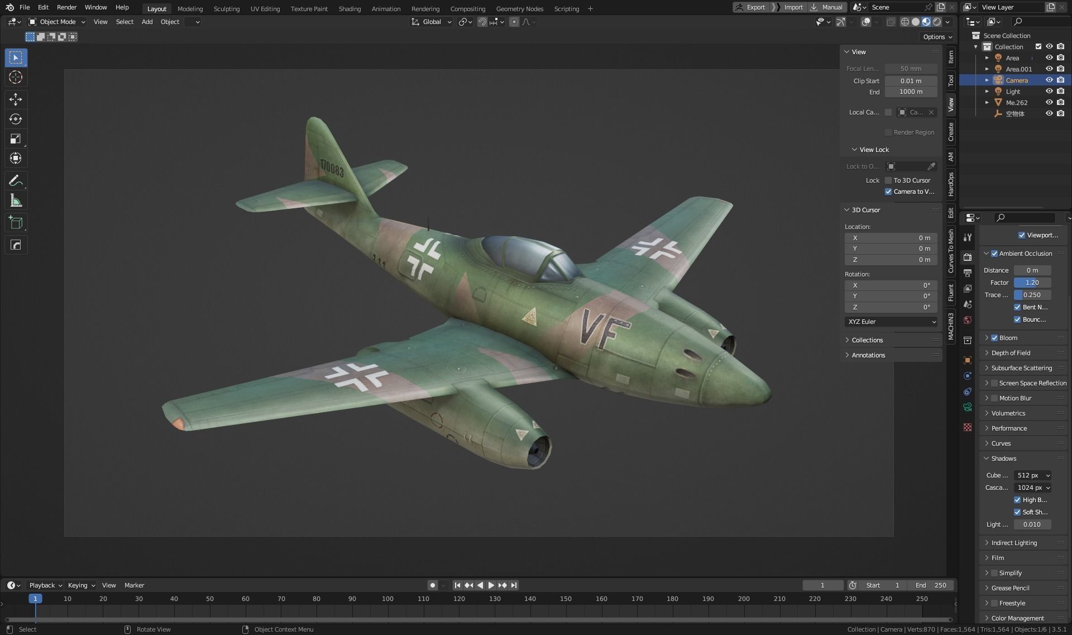Choose the Annotate pencil tool
The width and height of the screenshot is (1072, 635).
point(16,180)
